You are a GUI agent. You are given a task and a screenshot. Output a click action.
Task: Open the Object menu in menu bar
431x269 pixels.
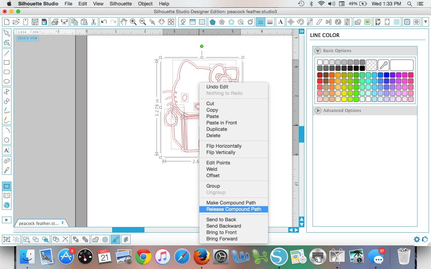tap(145, 4)
